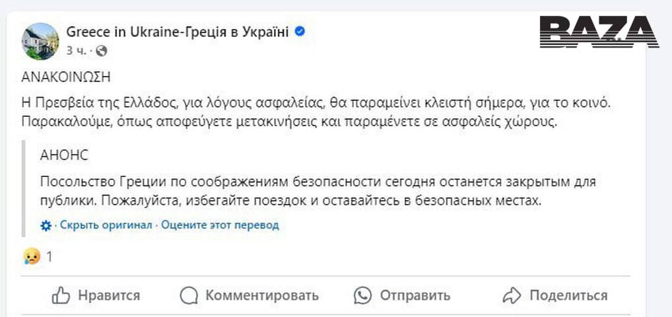The width and height of the screenshot is (672, 317).
Task: View the reaction count of 1
Action: [x=49, y=257]
